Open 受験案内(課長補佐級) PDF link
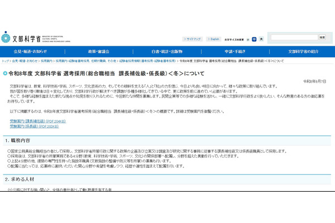This screenshot has height=223, width=335. pos(38,121)
